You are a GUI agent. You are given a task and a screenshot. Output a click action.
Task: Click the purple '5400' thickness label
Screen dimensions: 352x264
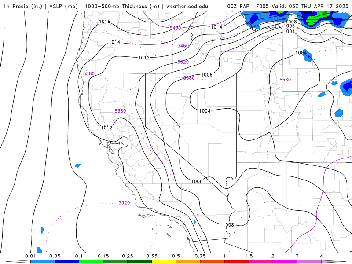click(175, 28)
